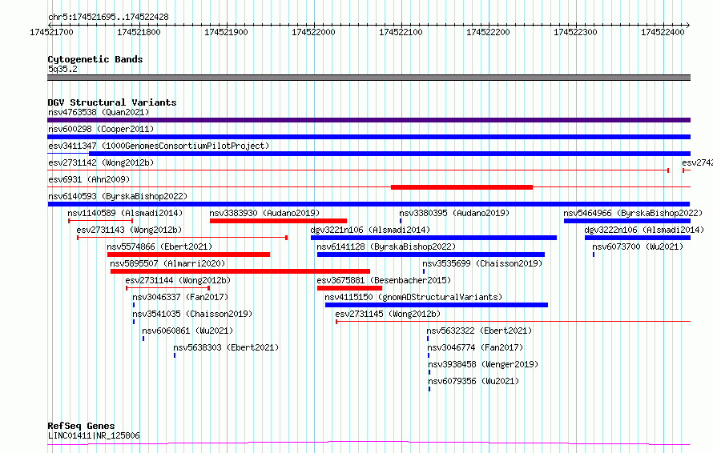Open the esv2731143 (Wong2012b) label
The height and width of the screenshot is (453, 713).
pos(129,230)
